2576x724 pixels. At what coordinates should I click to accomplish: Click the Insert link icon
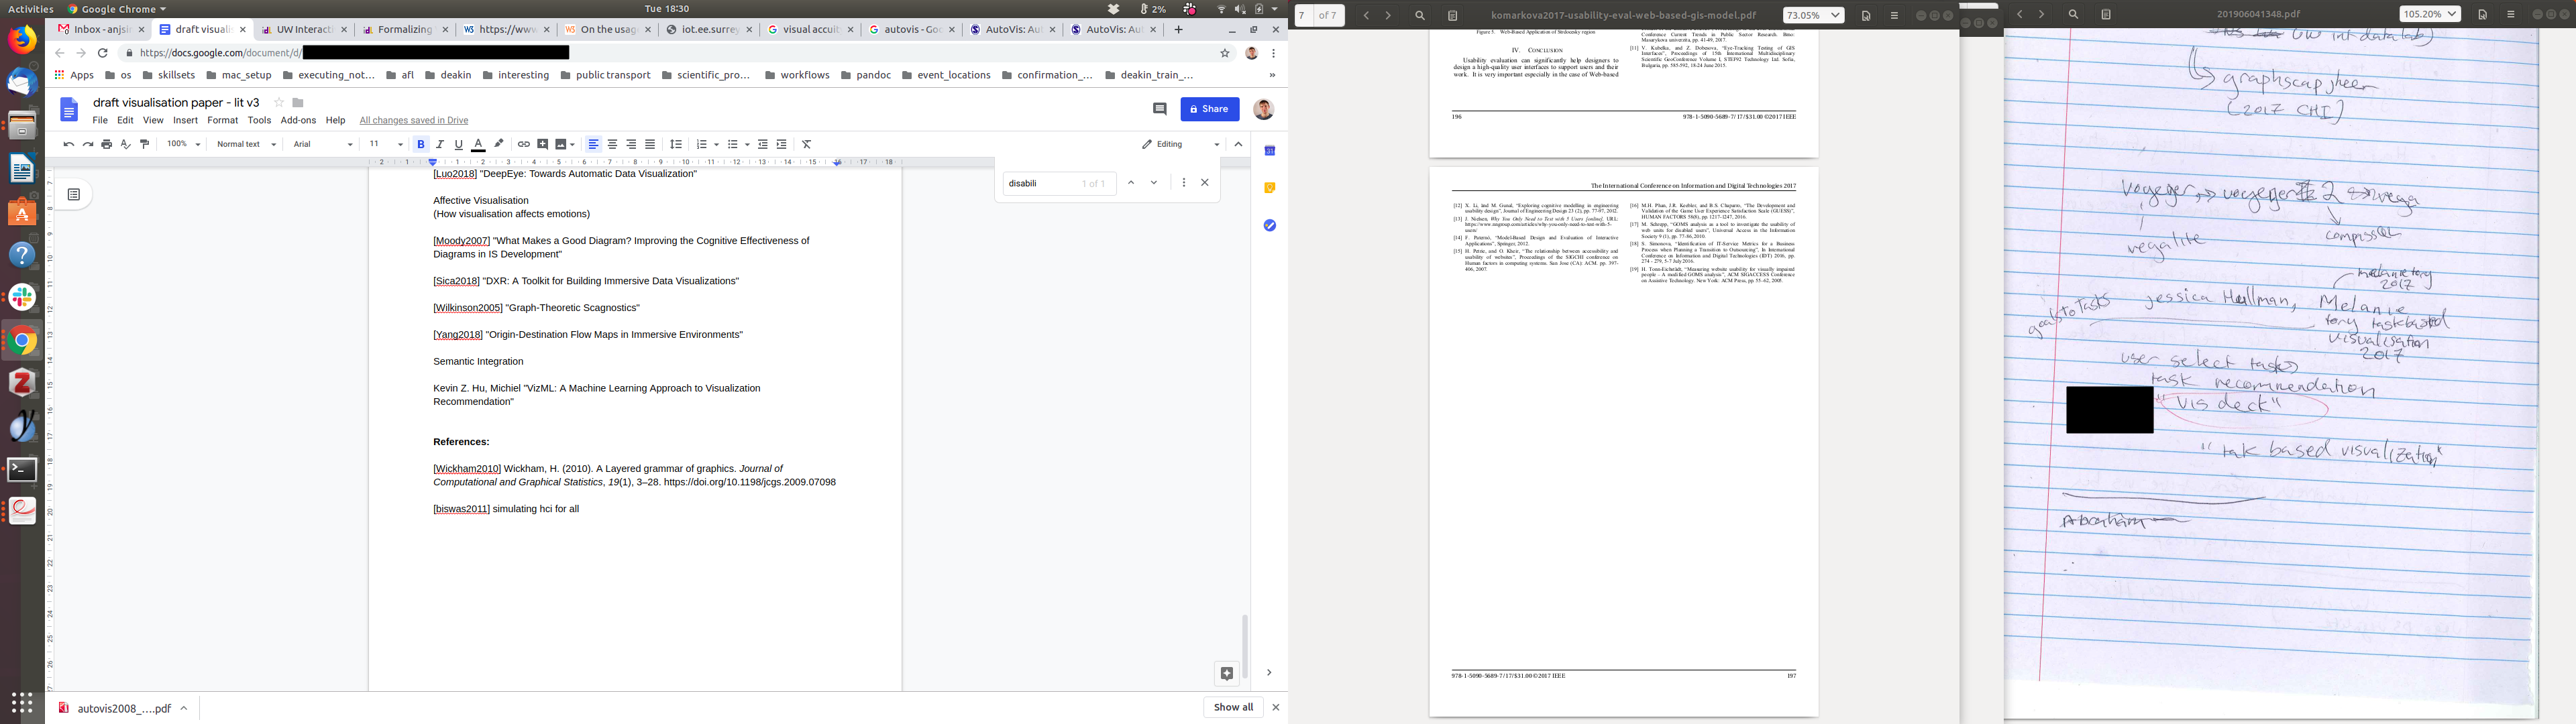[523, 144]
